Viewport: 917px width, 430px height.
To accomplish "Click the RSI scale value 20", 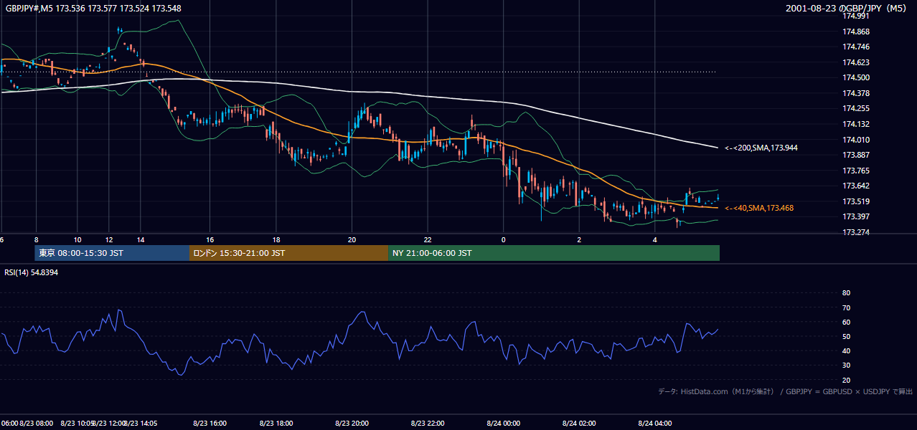I will pos(846,380).
